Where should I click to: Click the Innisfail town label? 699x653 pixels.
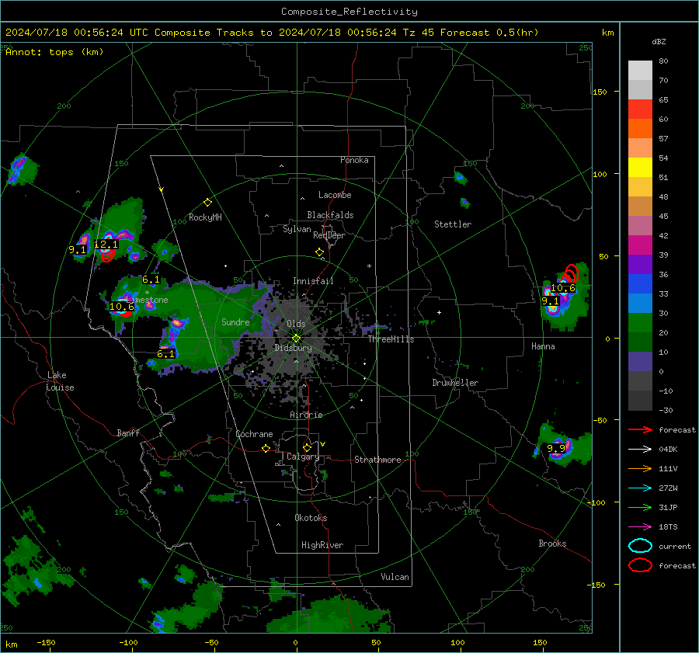(x=313, y=281)
